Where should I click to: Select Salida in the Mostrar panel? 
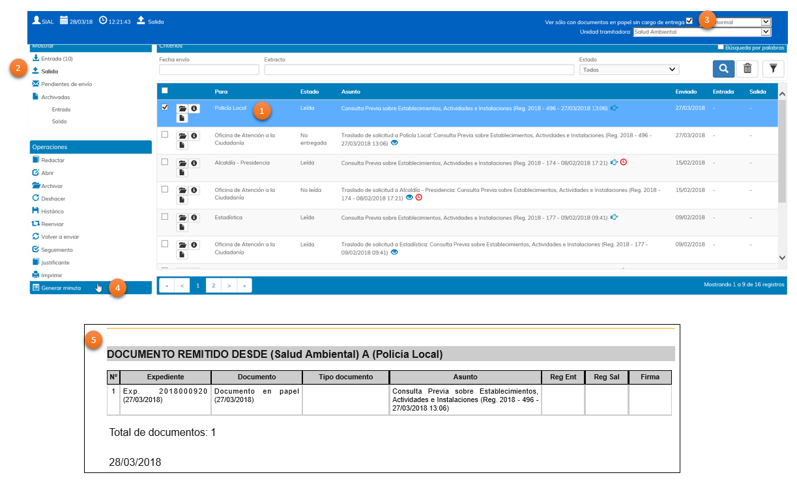point(50,71)
